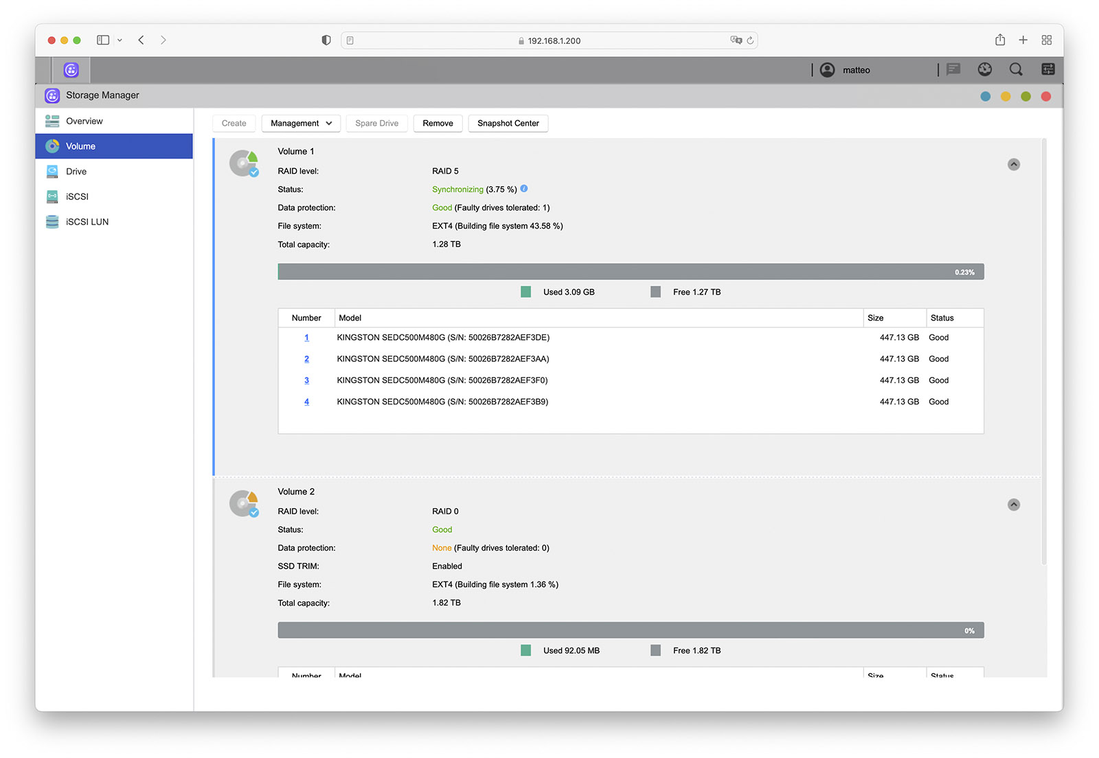Click the address bar showing 192.168.1.200
The height and width of the screenshot is (758, 1099).
pyautogui.click(x=549, y=41)
